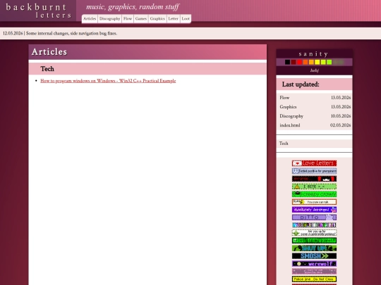Click the italic caption below sanity meter
This screenshot has width=381, height=285.
pyautogui.click(x=315, y=70)
